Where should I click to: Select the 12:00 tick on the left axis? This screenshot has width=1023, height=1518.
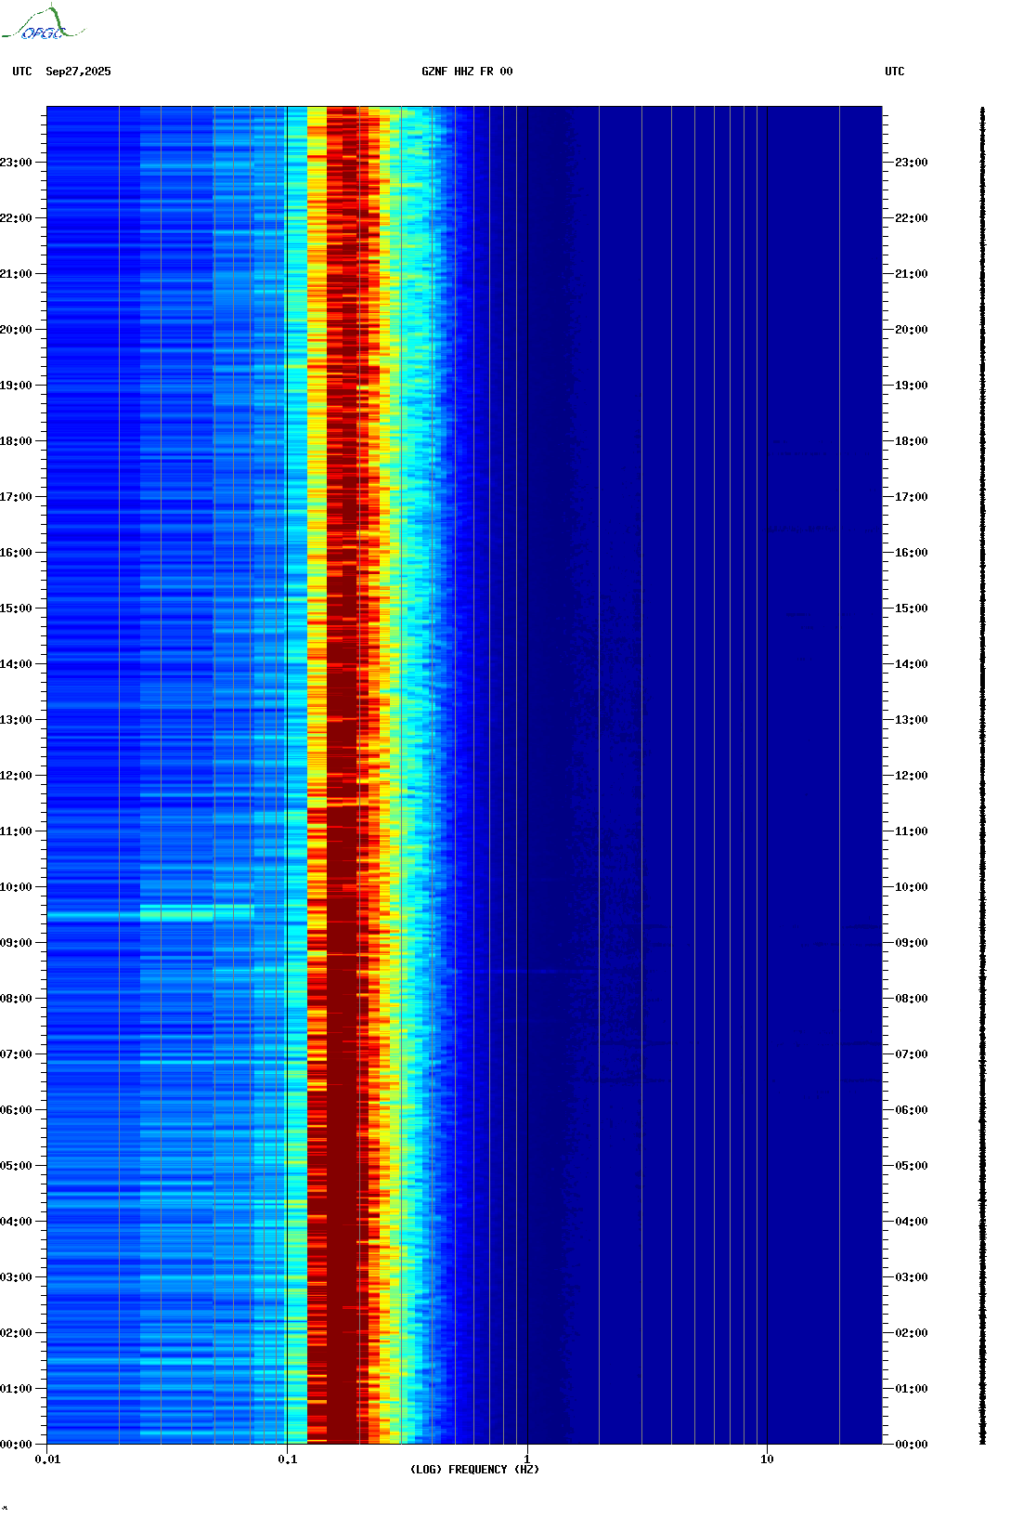click(x=17, y=776)
